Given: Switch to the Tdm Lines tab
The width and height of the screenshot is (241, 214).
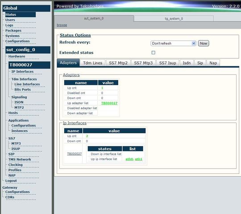Looking at the screenshot, I should coord(92,63).
